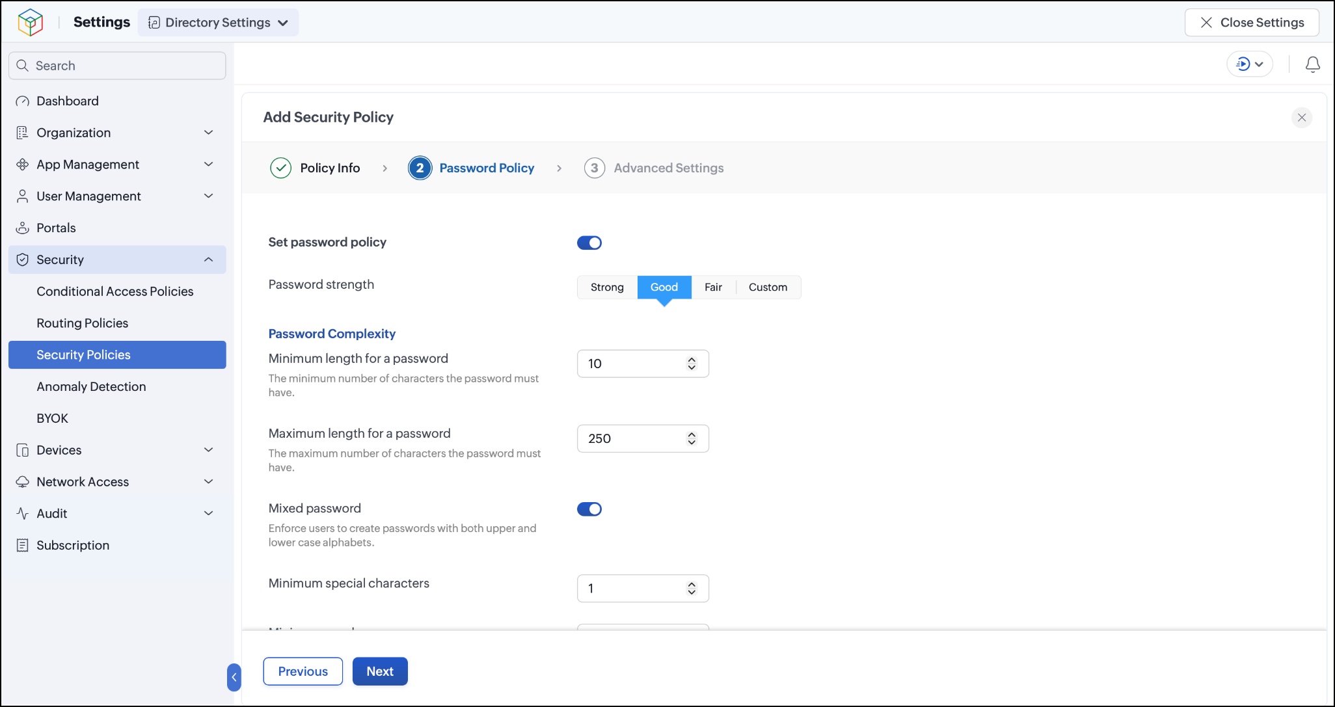
Task: Select Fair password strength
Action: pyautogui.click(x=714, y=287)
